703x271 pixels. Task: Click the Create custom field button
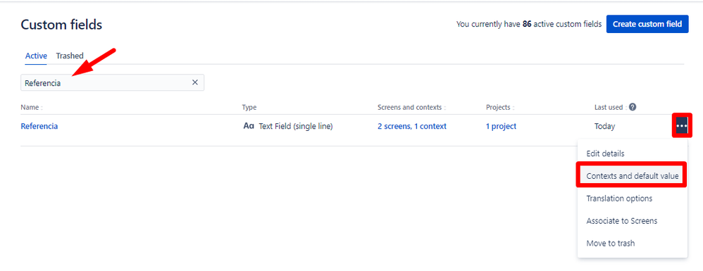647,24
